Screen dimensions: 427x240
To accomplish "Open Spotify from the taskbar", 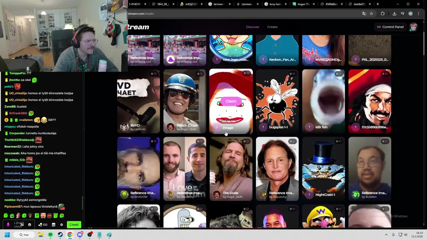I will tap(50, 235).
